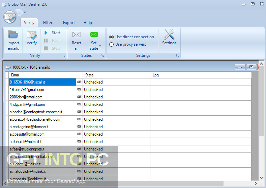Click state icon for 2006dpr@gmail.com row

point(79,97)
